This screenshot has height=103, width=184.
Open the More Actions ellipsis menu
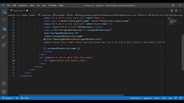point(180,11)
